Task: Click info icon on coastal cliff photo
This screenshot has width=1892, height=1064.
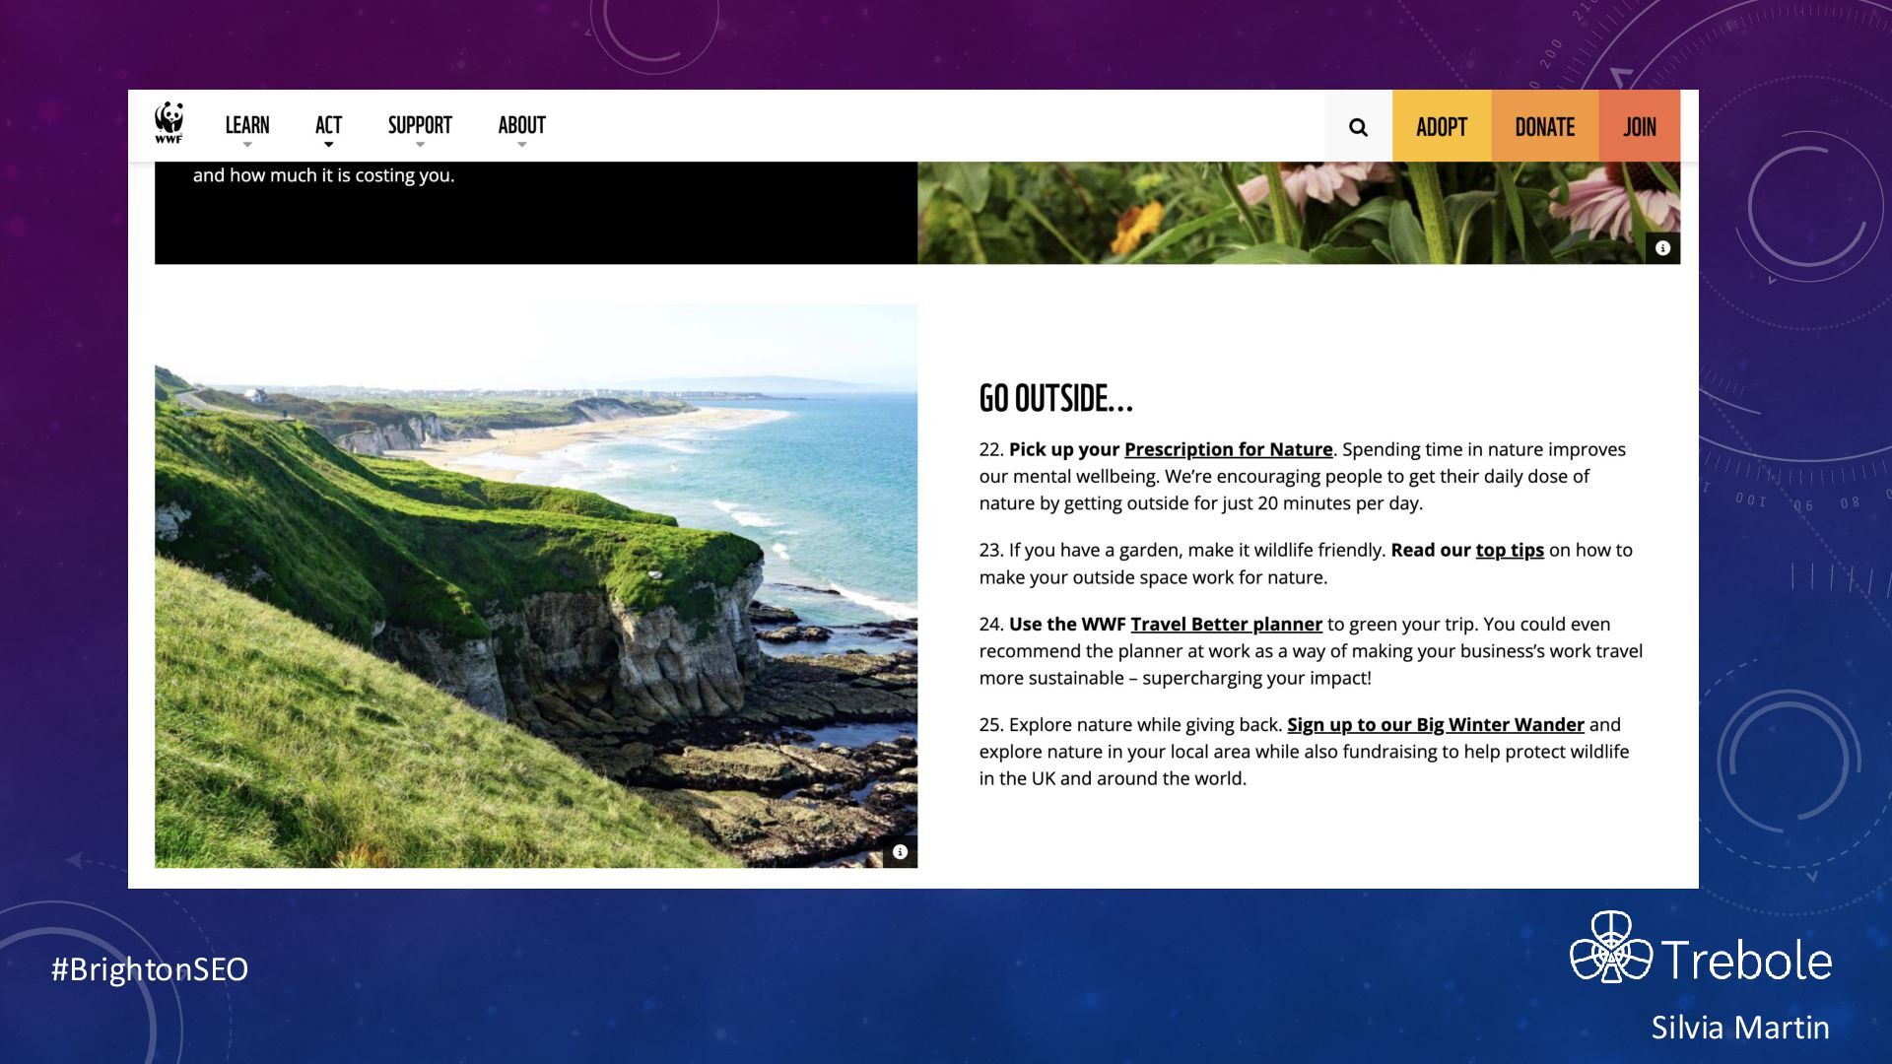Action: pos(900,852)
